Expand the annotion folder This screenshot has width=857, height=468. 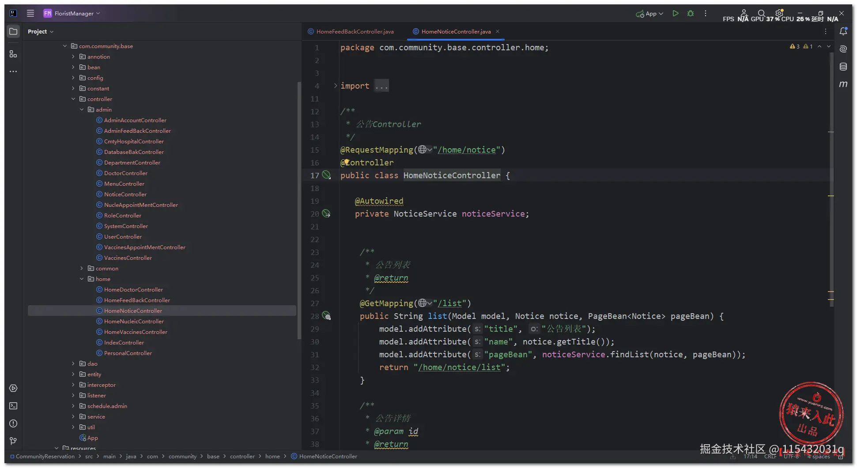73,56
